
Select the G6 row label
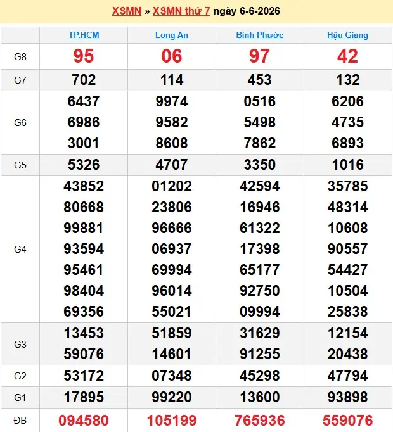click(x=20, y=123)
